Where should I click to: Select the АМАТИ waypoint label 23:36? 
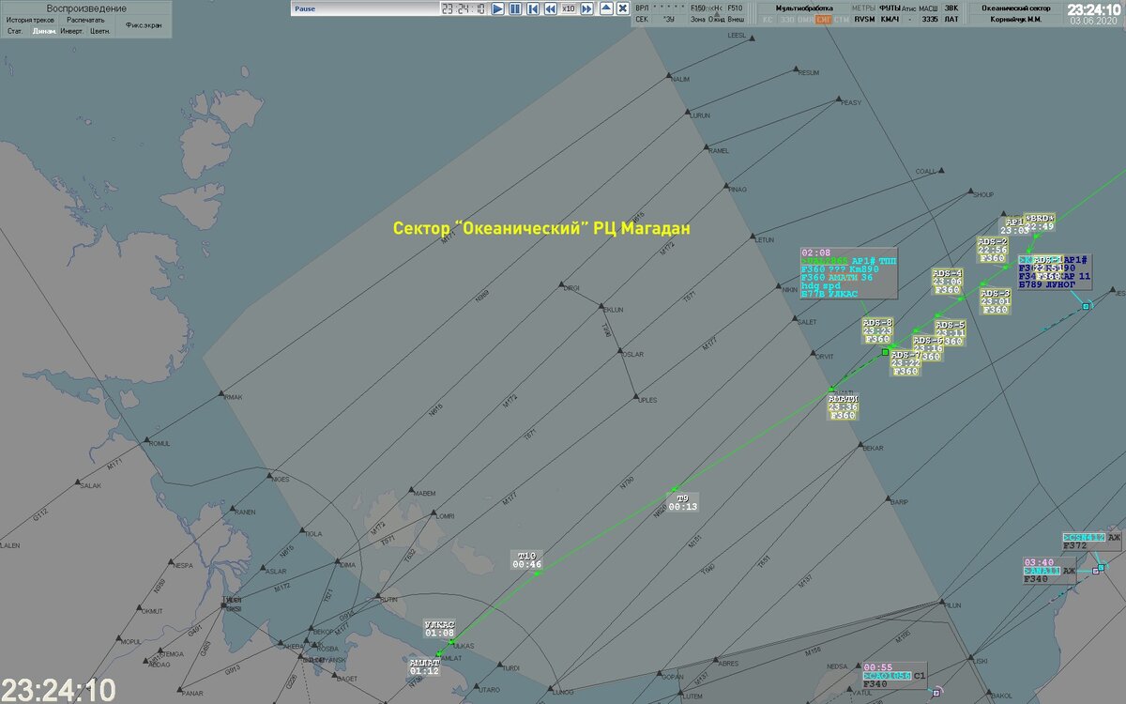pyautogui.click(x=842, y=406)
